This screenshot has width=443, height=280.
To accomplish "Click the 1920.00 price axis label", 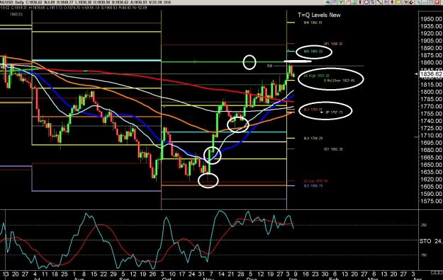I will point(431,33).
